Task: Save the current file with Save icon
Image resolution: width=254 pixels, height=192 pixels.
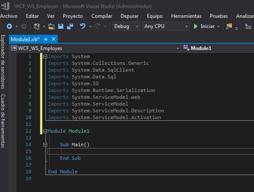Action: tap(61, 26)
